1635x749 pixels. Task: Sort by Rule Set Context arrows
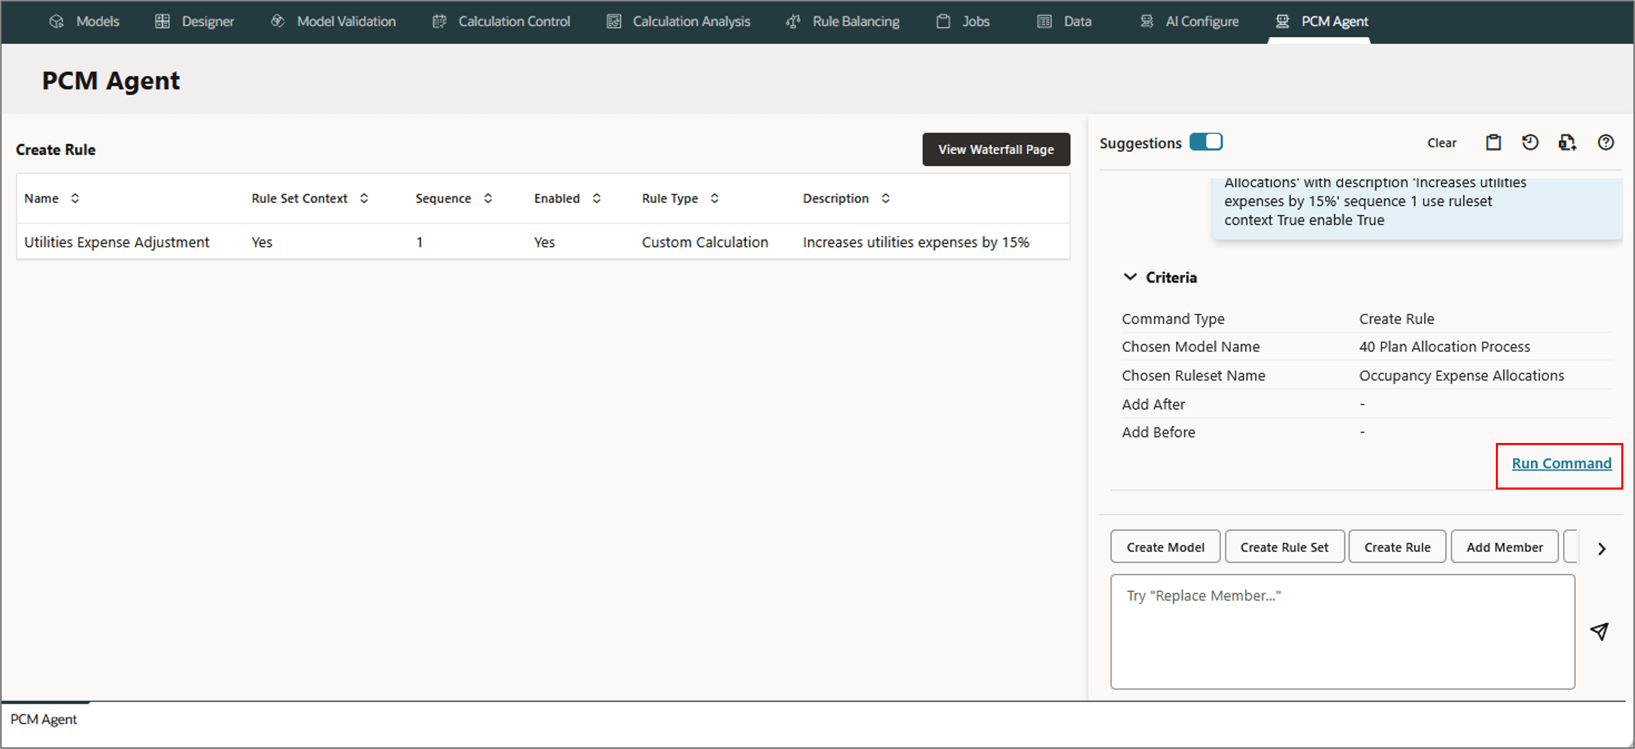click(364, 198)
